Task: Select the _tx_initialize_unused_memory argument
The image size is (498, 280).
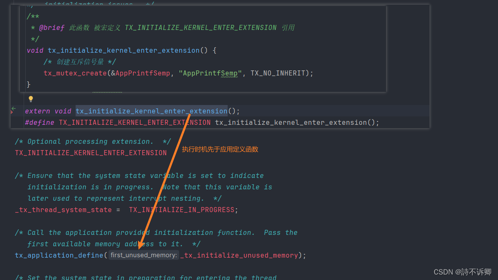Action: coord(239,255)
